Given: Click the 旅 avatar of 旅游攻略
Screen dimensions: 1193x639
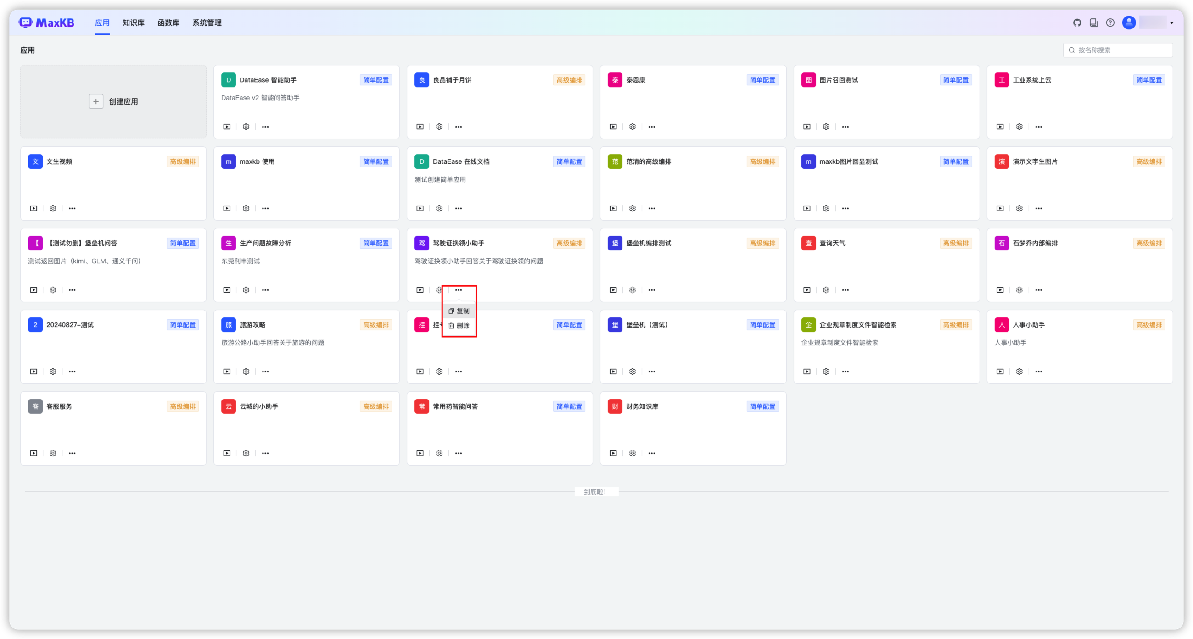Looking at the screenshot, I should (x=228, y=325).
